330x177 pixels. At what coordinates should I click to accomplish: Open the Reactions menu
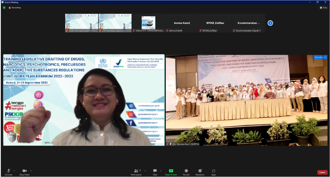(200, 171)
